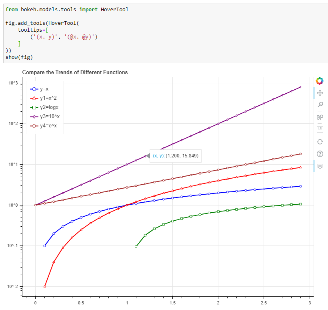Viewport: 328px width, 310px height.
Task: Enable the Wheel Zoom tool
Action: (319, 117)
